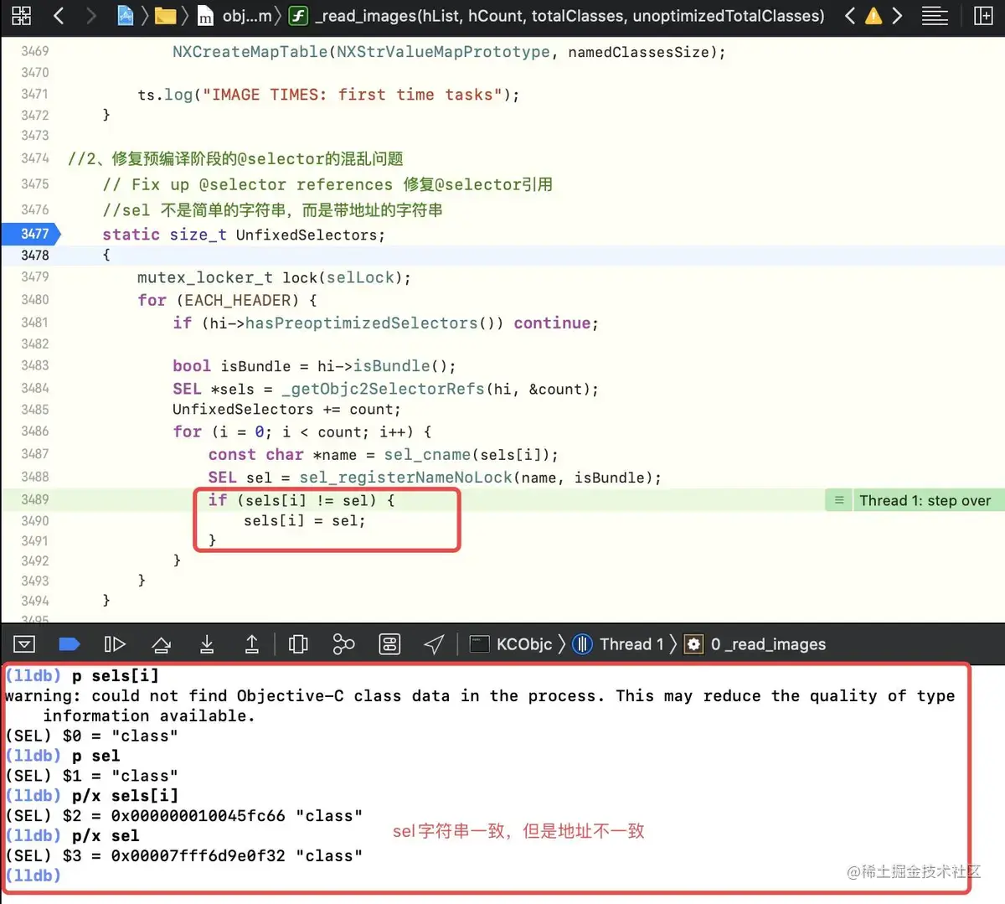
Task: Click sel_registerNameNoLock call on line 3488
Action: point(406,478)
